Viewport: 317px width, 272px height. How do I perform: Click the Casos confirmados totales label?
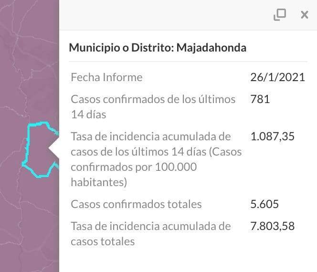136,204
